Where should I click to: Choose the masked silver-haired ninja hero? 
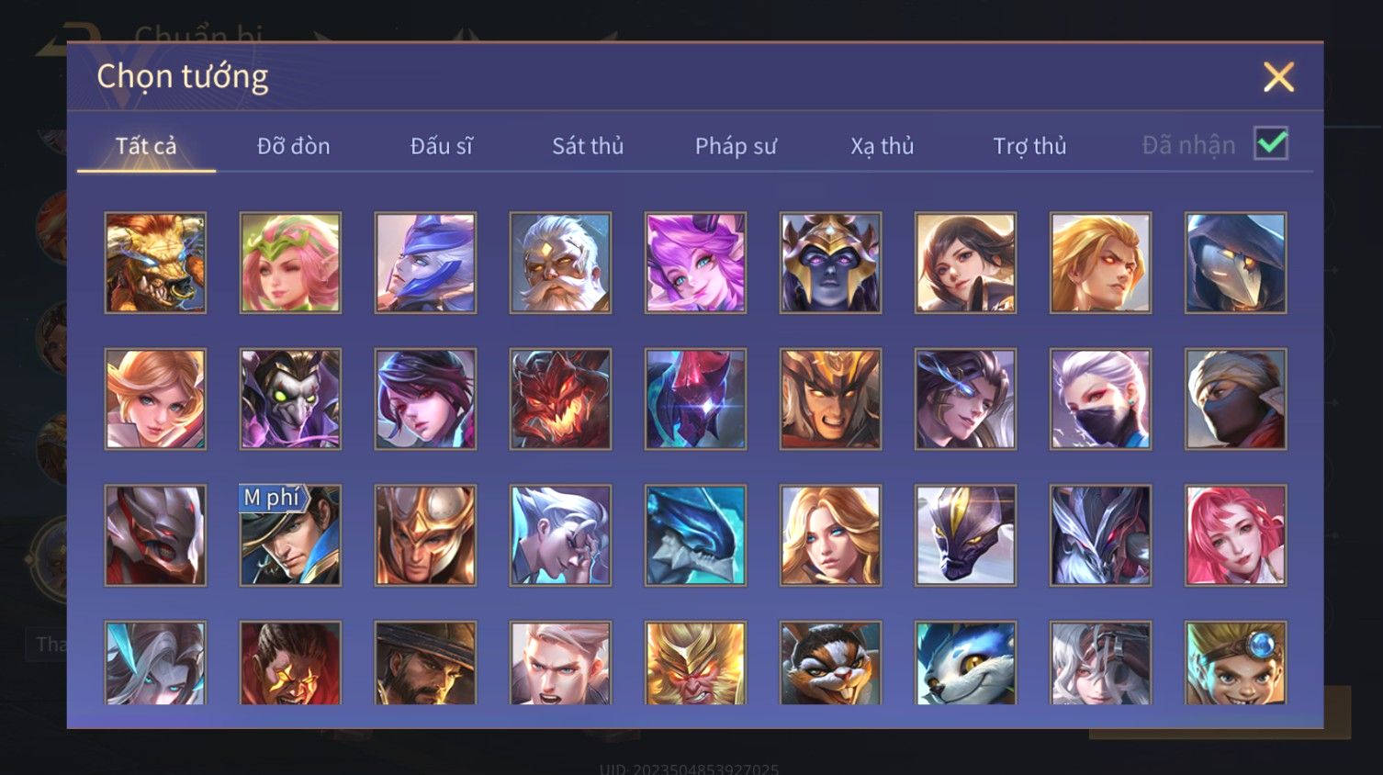click(x=1100, y=399)
